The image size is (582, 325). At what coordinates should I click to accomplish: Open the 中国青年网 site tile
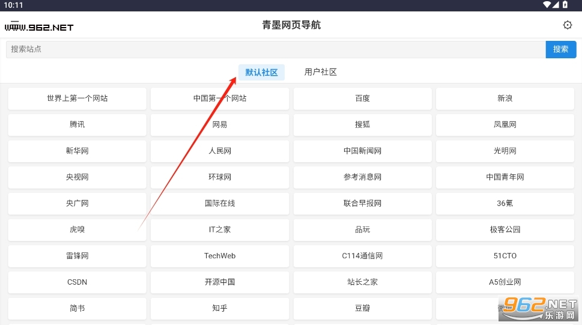[x=505, y=177]
